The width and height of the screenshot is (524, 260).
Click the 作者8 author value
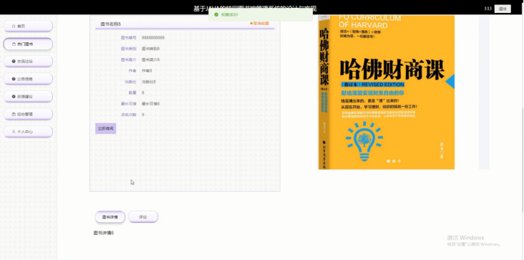click(147, 71)
